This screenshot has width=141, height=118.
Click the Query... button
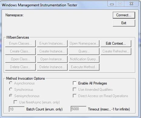pos(84,51)
